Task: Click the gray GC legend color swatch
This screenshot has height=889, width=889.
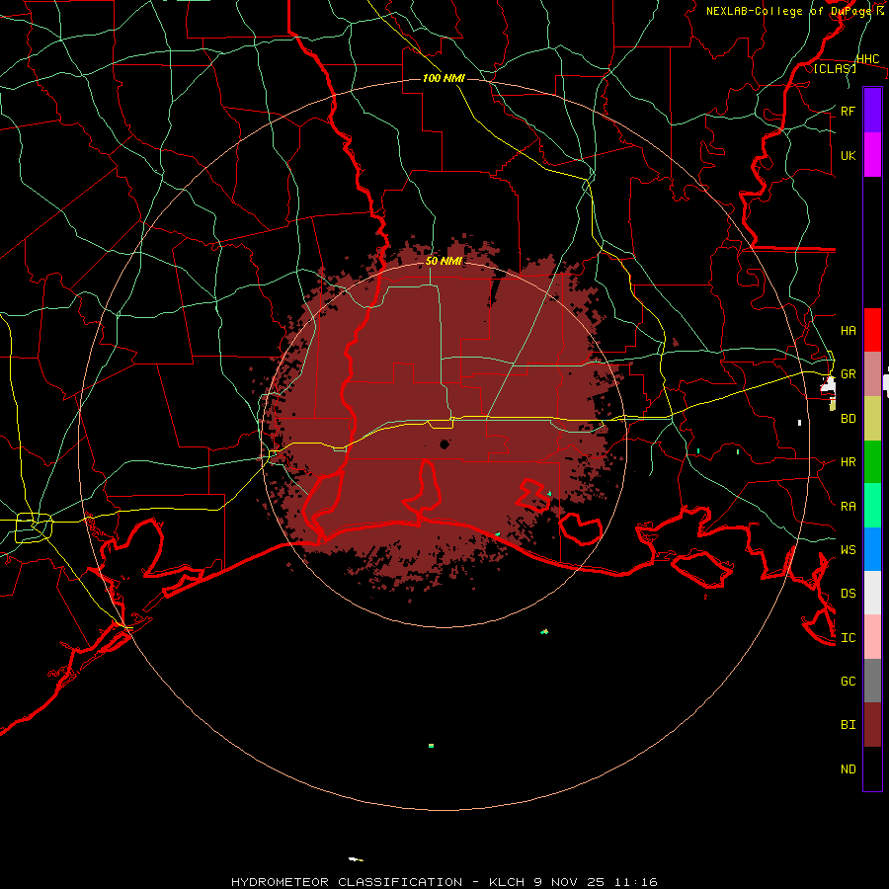Action: tap(872, 681)
